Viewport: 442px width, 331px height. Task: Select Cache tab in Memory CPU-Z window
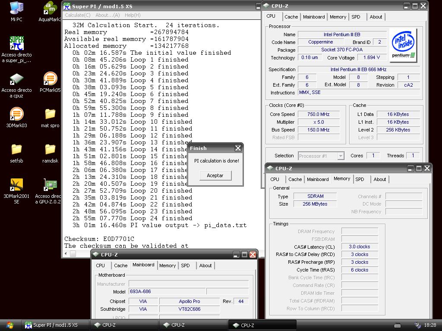295,179
